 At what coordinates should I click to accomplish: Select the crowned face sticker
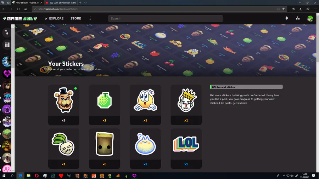186,100
